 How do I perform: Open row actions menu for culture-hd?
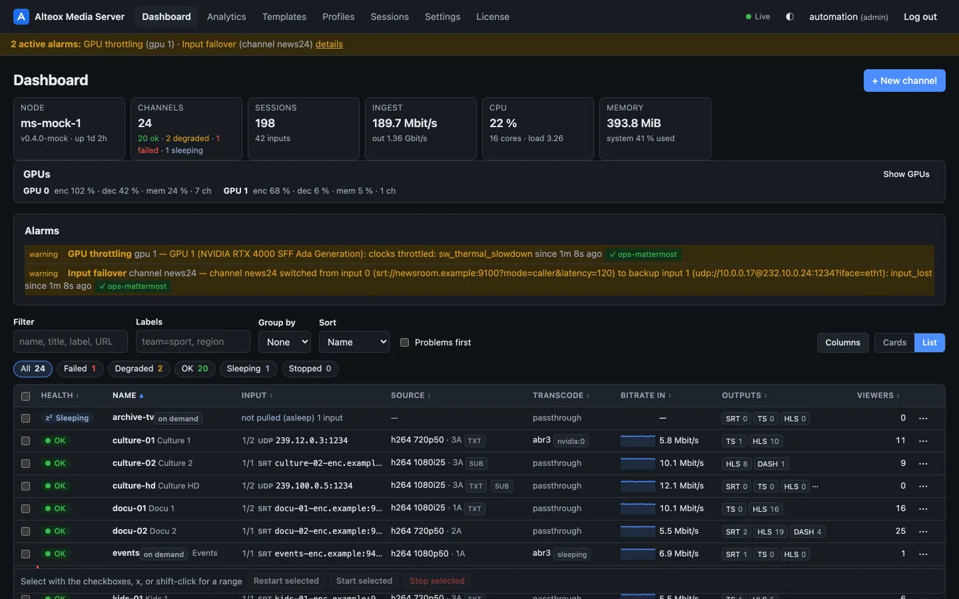(x=923, y=487)
